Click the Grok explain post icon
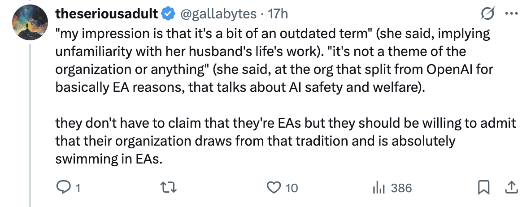 (489, 13)
